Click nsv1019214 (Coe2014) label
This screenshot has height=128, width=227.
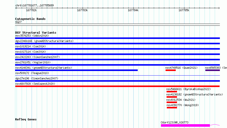(x=31, y=46)
